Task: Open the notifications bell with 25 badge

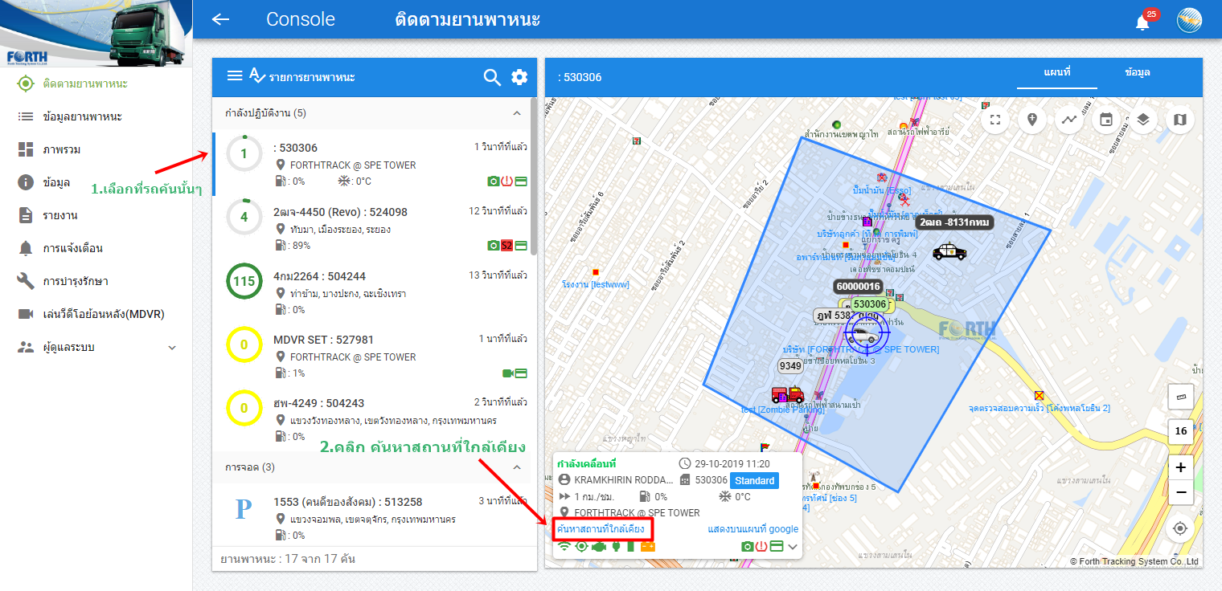Action: 1142,22
